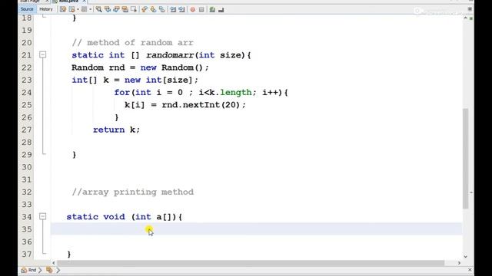Toggle Rectangular Selection icon
Viewport: 492px width, 276px height.
tap(134, 9)
